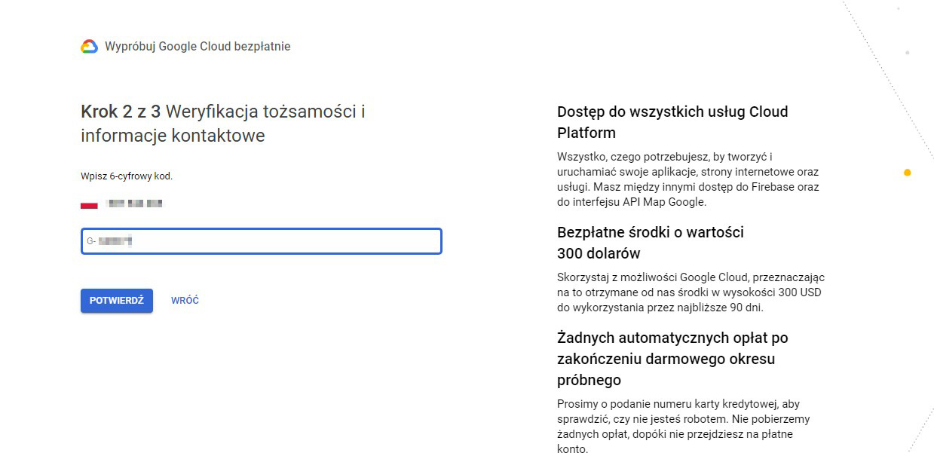Click the "Wpisz 6-cyfrowy kod." label
The width and height of the screenshot is (934, 453).
tap(127, 176)
